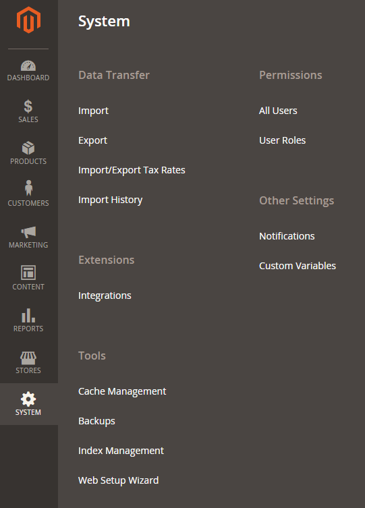Screen dimensions: 365x508
Task: Open Import/Export Tax Rates
Action: tap(132, 170)
